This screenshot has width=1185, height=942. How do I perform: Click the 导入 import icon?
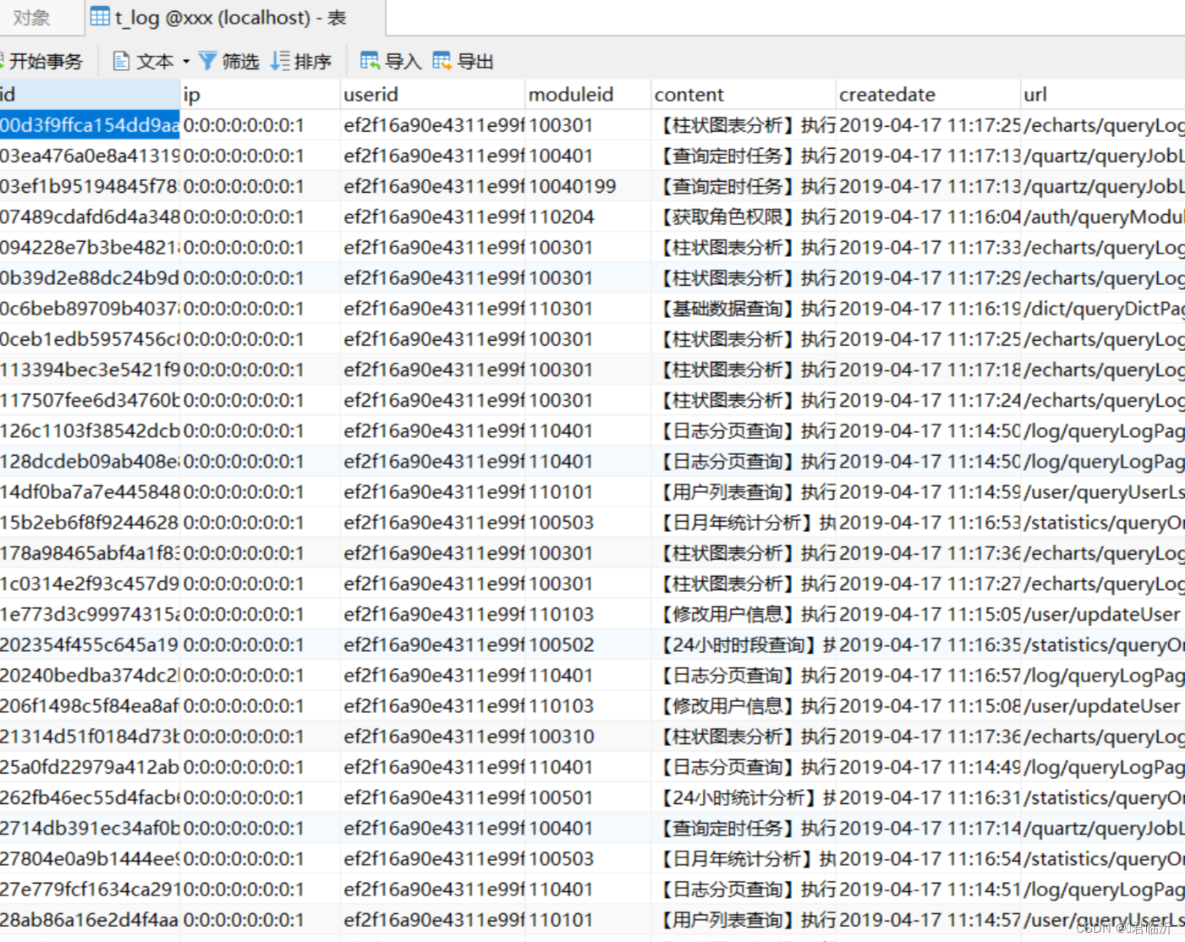coord(370,61)
